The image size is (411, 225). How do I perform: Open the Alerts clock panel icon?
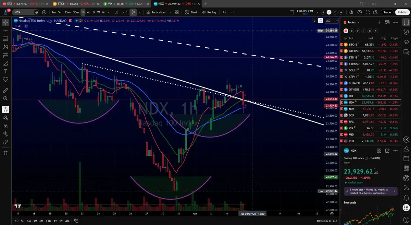tap(406, 33)
